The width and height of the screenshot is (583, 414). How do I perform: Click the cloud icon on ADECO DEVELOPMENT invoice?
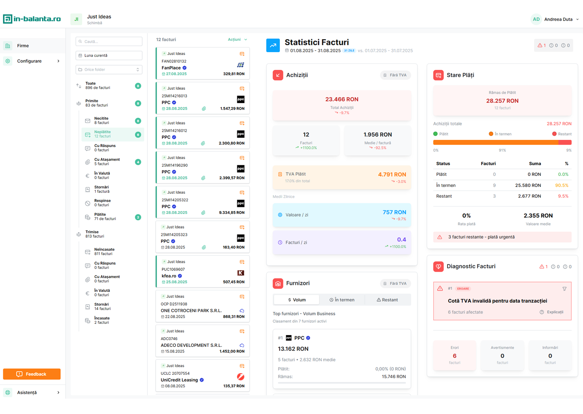coord(242,345)
